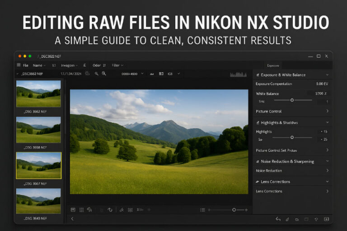Click the main landscape preview image
Screen dimensions: 347x231
tap(159, 142)
